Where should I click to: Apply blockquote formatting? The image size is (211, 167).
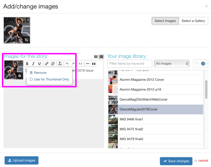(x=94, y=64)
